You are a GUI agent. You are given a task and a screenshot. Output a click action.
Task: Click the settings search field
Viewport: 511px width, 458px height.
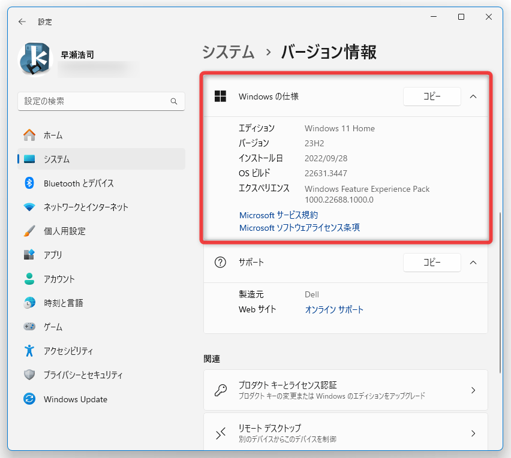[x=101, y=101]
